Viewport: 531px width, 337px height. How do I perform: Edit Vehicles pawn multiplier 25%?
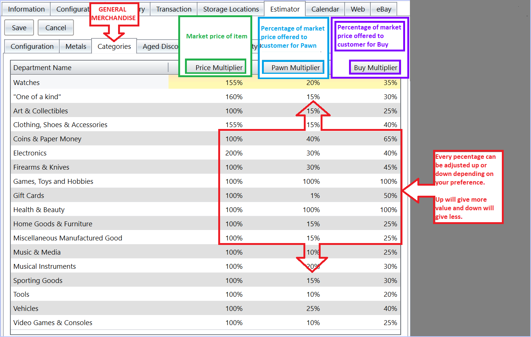pos(313,308)
